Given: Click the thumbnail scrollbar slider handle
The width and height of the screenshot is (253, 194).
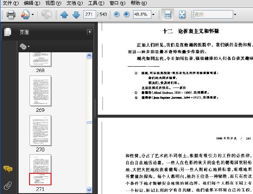Looking at the screenshot, I should (x=89, y=122).
